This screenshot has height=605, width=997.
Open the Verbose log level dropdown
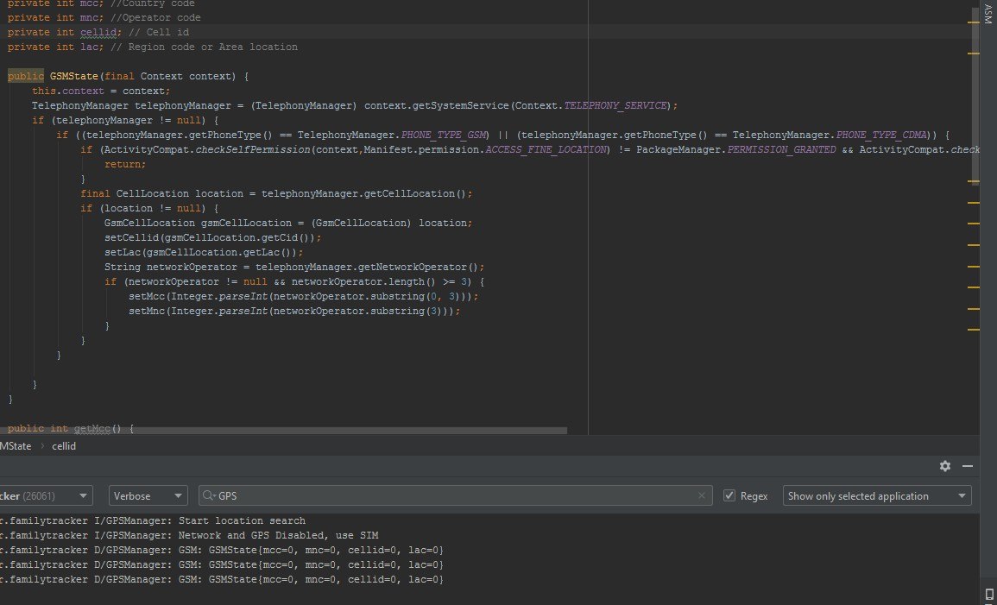(148, 495)
